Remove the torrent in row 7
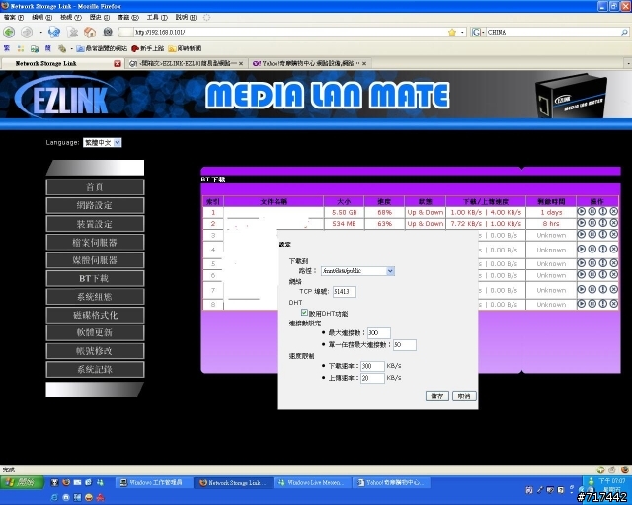 (x=614, y=289)
